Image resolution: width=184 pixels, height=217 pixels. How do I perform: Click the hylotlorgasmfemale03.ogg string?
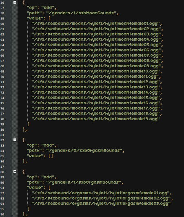point(101,204)
